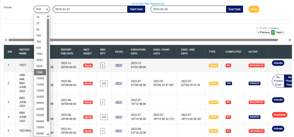Click the Start Date button
The image size is (294, 137).
pyautogui.click(x=136, y=9)
